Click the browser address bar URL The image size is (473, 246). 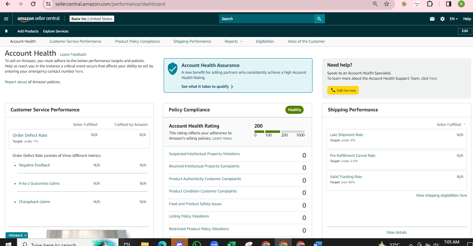click(110, 4)
